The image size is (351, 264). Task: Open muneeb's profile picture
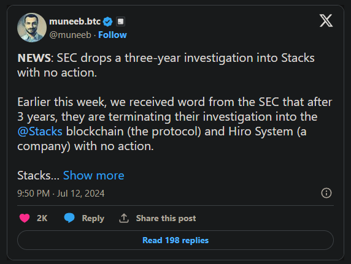click(32, 28)
